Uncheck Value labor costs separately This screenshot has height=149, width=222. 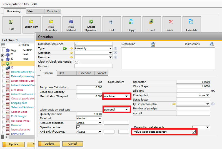pos(194,132)
